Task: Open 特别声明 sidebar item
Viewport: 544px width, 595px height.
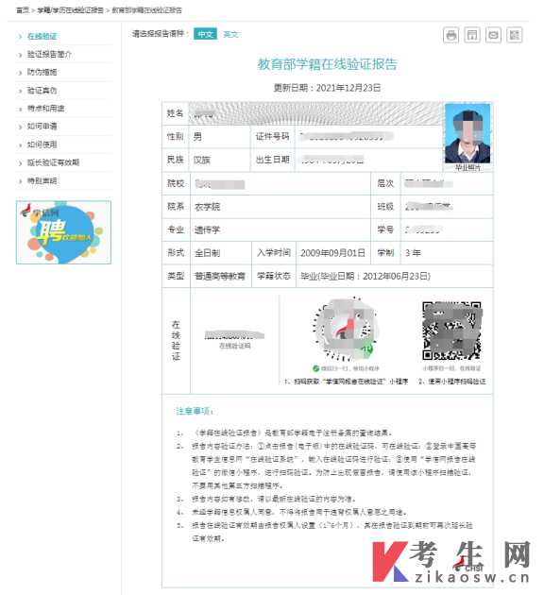Action: click(x=42, y=181)
